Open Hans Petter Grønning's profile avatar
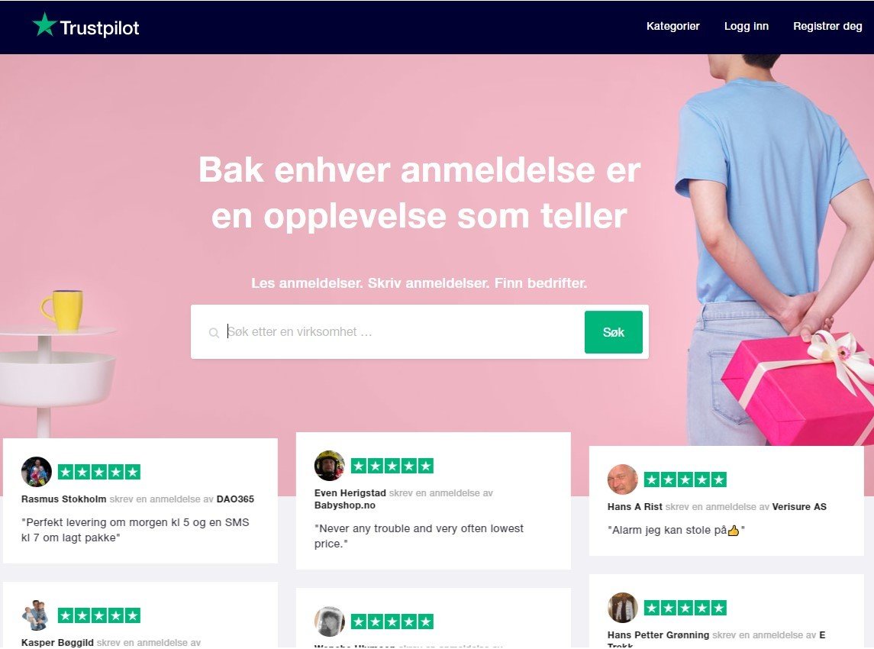Image resolution: width=874 pixels, height=649 pixels. tap(623, 607)
